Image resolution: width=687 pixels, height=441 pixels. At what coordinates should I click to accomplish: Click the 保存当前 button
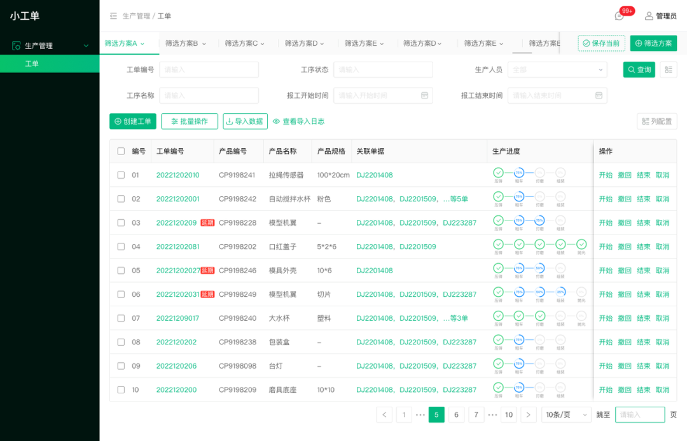pos(601,43)
